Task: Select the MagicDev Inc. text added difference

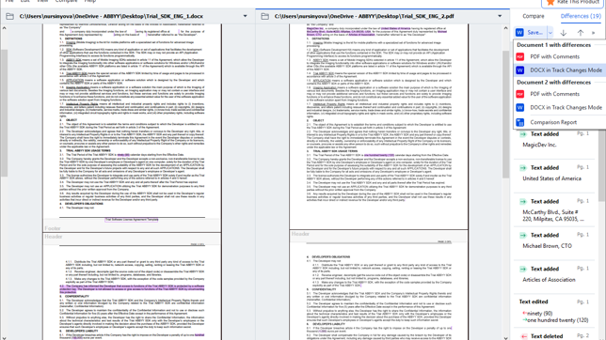Action: (554, 140)
